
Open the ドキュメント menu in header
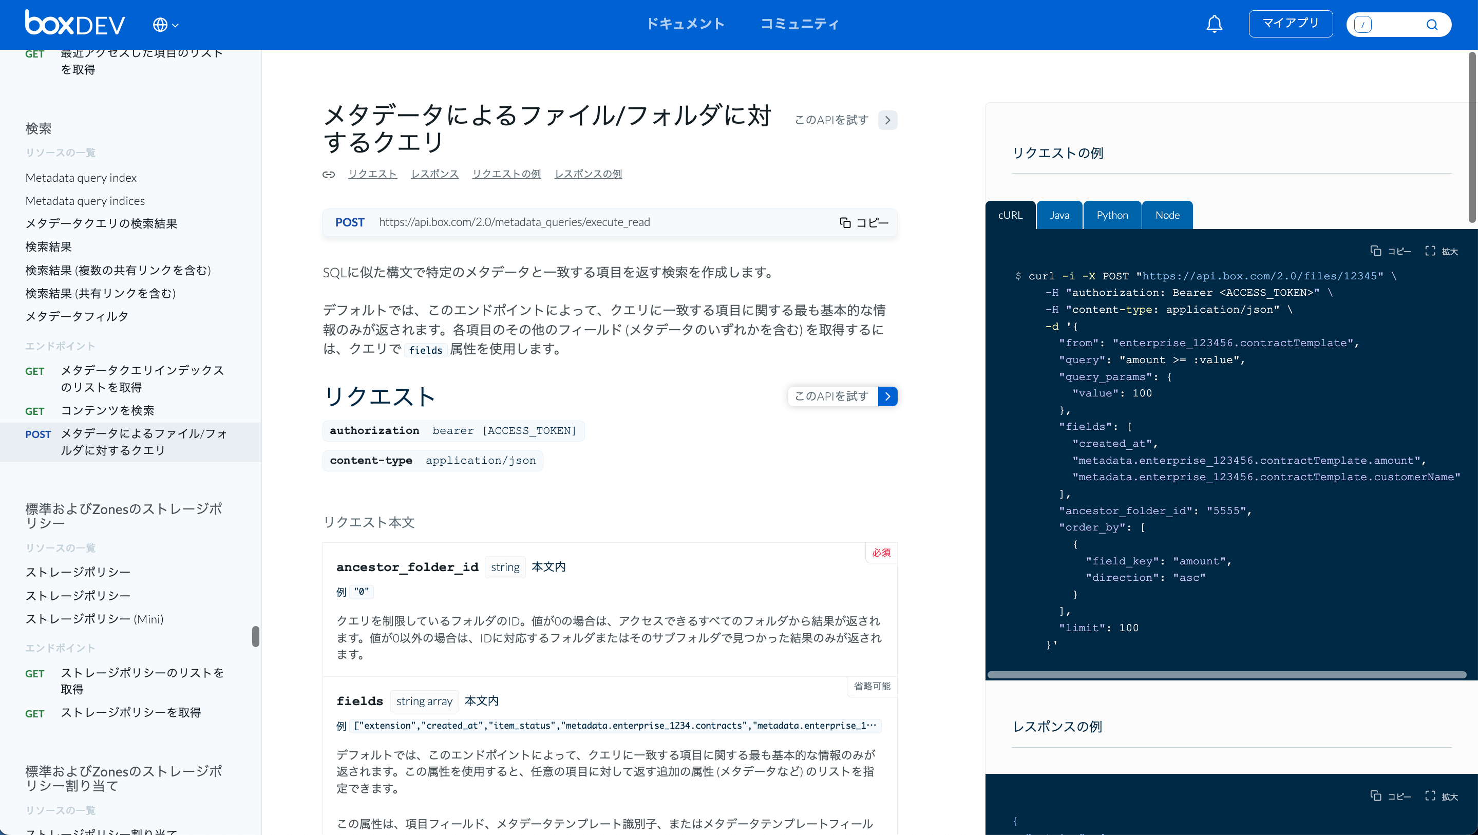(x=685, y=24)
